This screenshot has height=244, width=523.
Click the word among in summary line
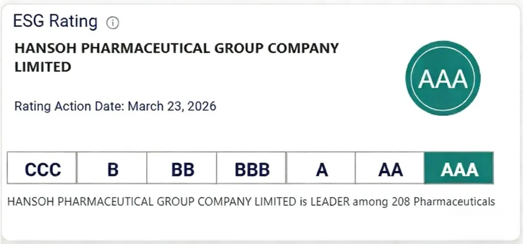(369, 201)
